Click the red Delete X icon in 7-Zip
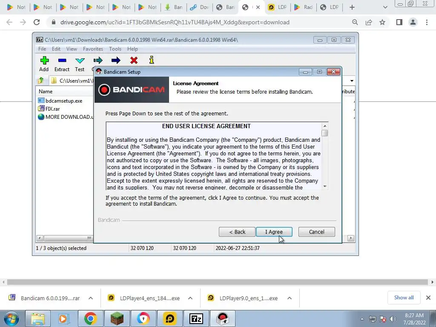This screenshot has height=327, width=436. (x=134, y=60)
